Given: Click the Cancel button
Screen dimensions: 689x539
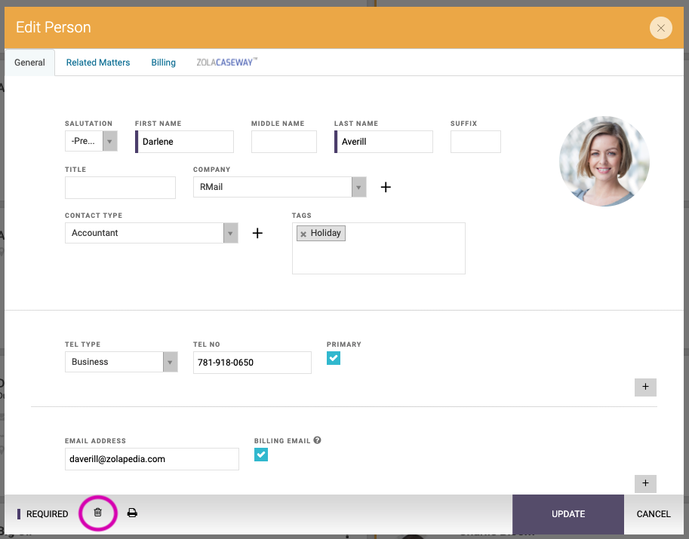Looking at the screenshot, I should [x=654, y=514].
